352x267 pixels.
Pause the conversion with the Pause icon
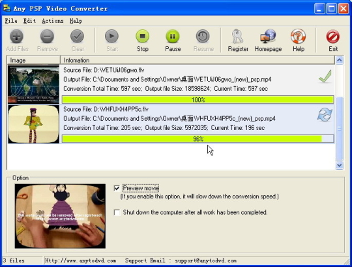tap(173, 37)
